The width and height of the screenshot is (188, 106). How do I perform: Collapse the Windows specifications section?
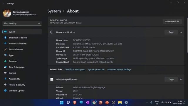[181, 79]
